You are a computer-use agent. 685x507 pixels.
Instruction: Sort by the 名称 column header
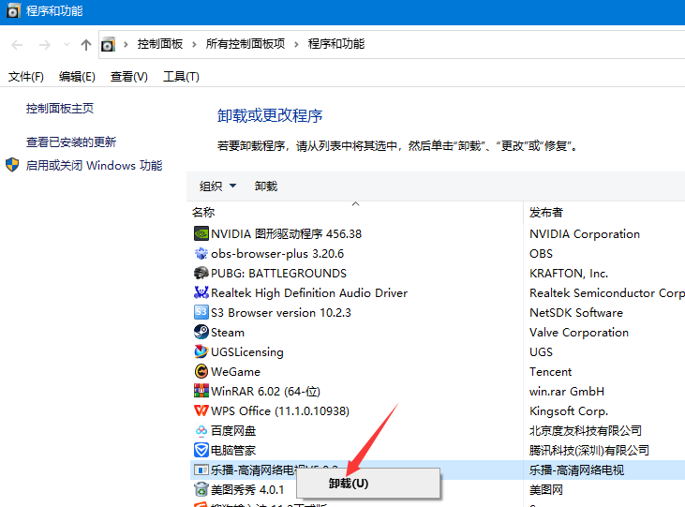point(203,213)
